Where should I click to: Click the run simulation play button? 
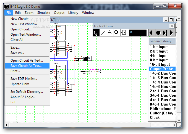pos(172,33)
